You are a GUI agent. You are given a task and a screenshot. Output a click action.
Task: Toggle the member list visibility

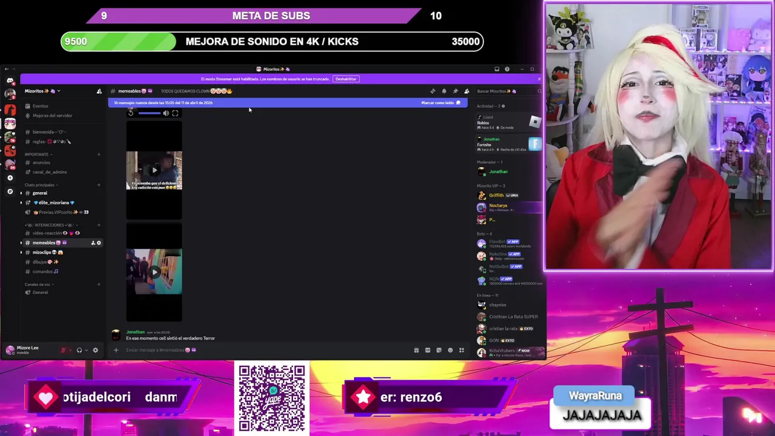pos(466,91)
